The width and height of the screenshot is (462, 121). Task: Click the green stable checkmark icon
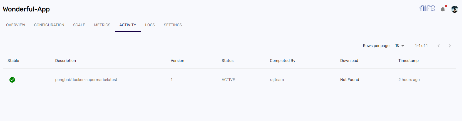[12, 80]
